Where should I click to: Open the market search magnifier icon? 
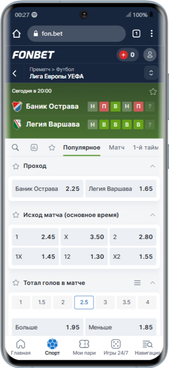click(x=16, y=148)
